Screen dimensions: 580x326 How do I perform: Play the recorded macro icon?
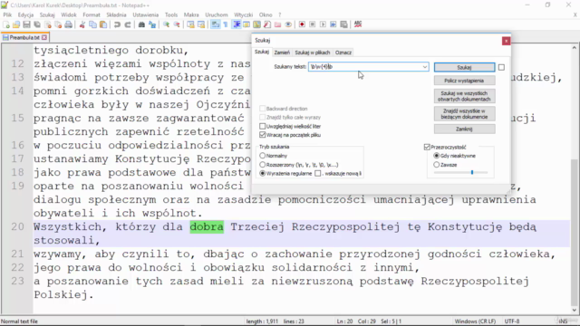(323, 24)
